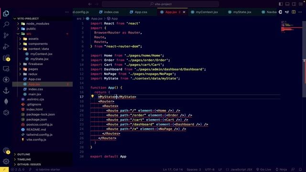
Task: Collapse the src folder
Action: tap(18, 34)
